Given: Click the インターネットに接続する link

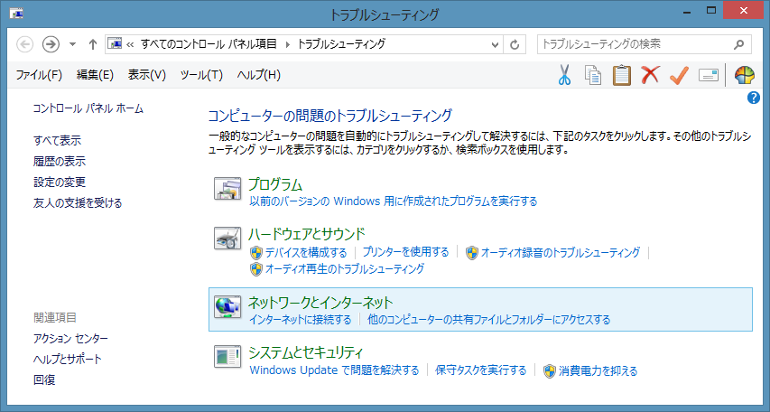Looking at the screenshot, I should click(300, 320).
